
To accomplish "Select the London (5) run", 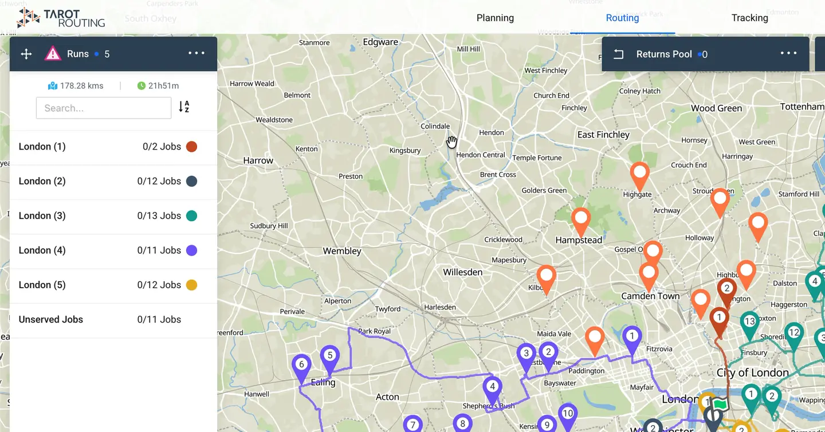I will tap(113, 285).
